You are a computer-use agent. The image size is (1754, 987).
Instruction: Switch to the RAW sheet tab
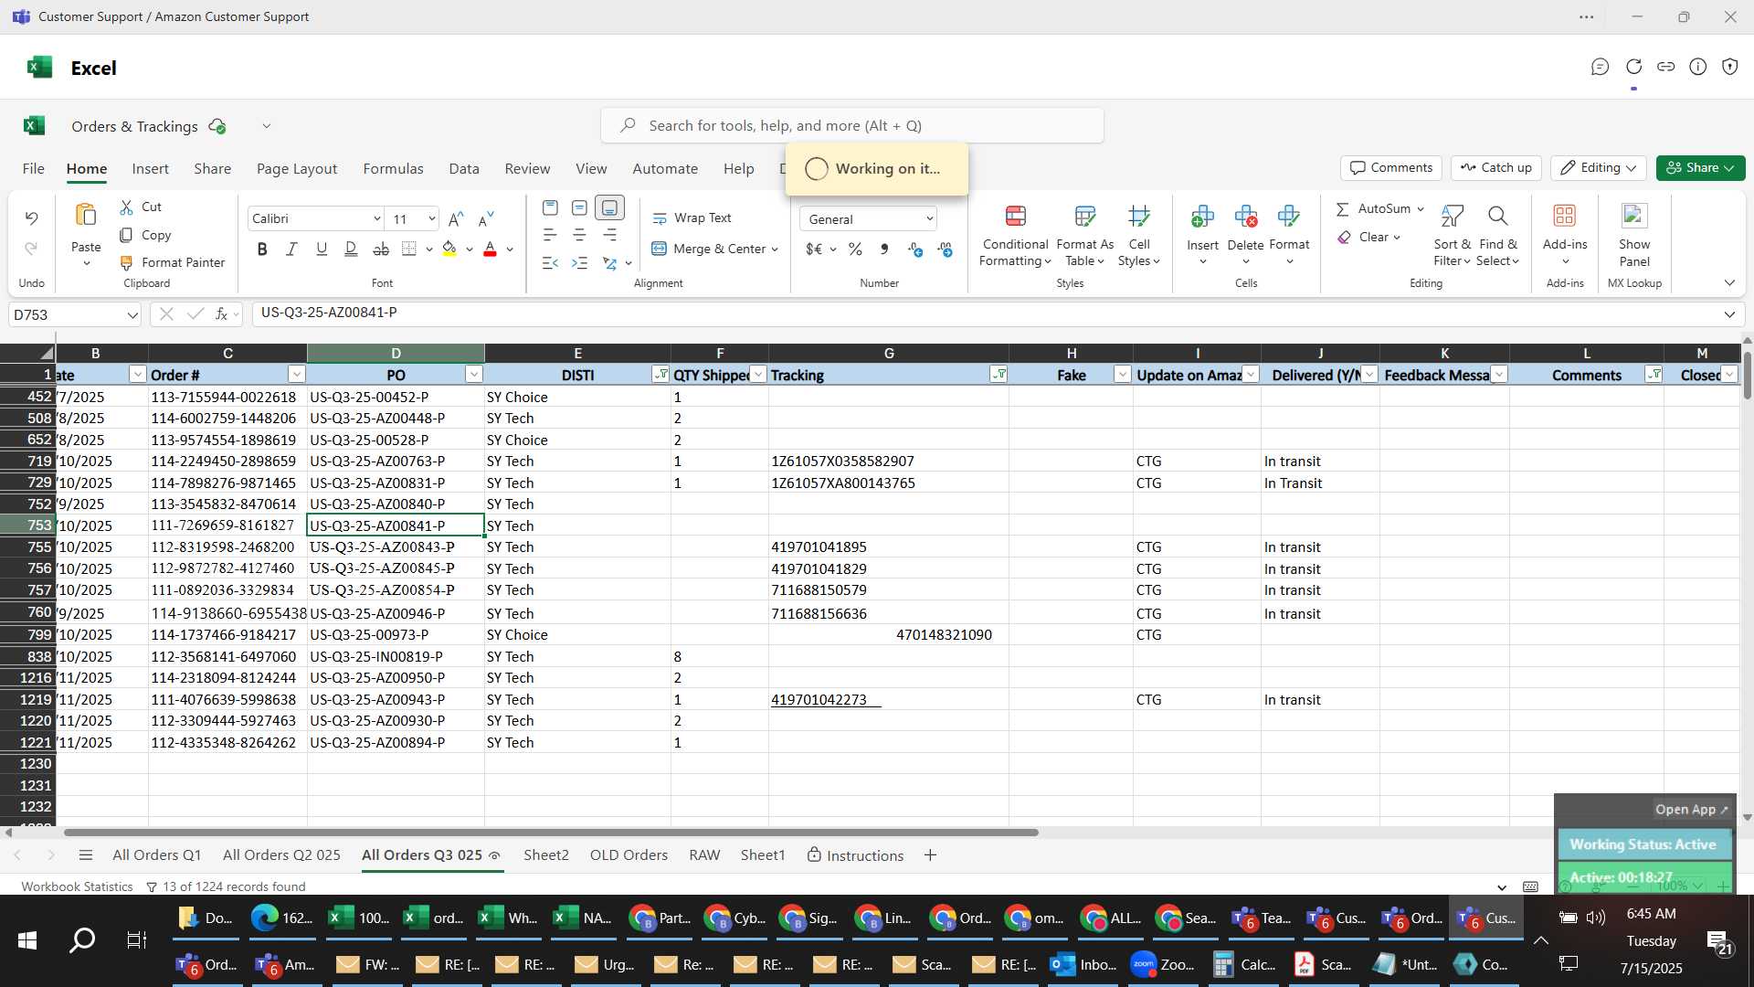coord(704,855)
